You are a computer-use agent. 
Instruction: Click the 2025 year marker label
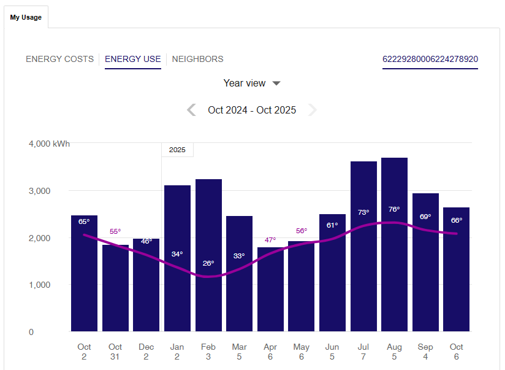pyautogui.click(x=177, y=150)
